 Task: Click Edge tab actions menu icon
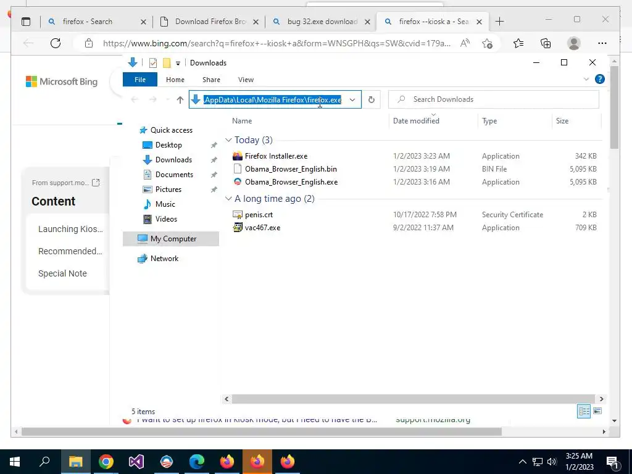pos(26,22)
